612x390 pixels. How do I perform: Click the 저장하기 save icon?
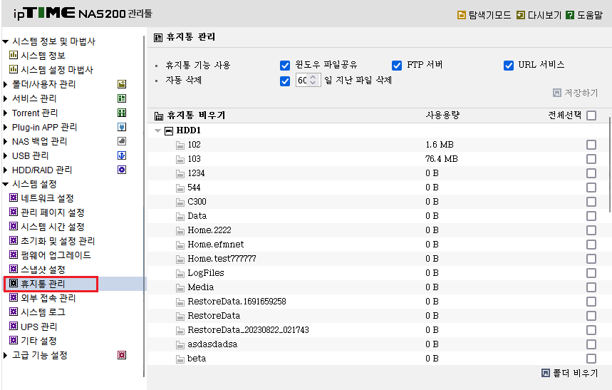[557, 93]
